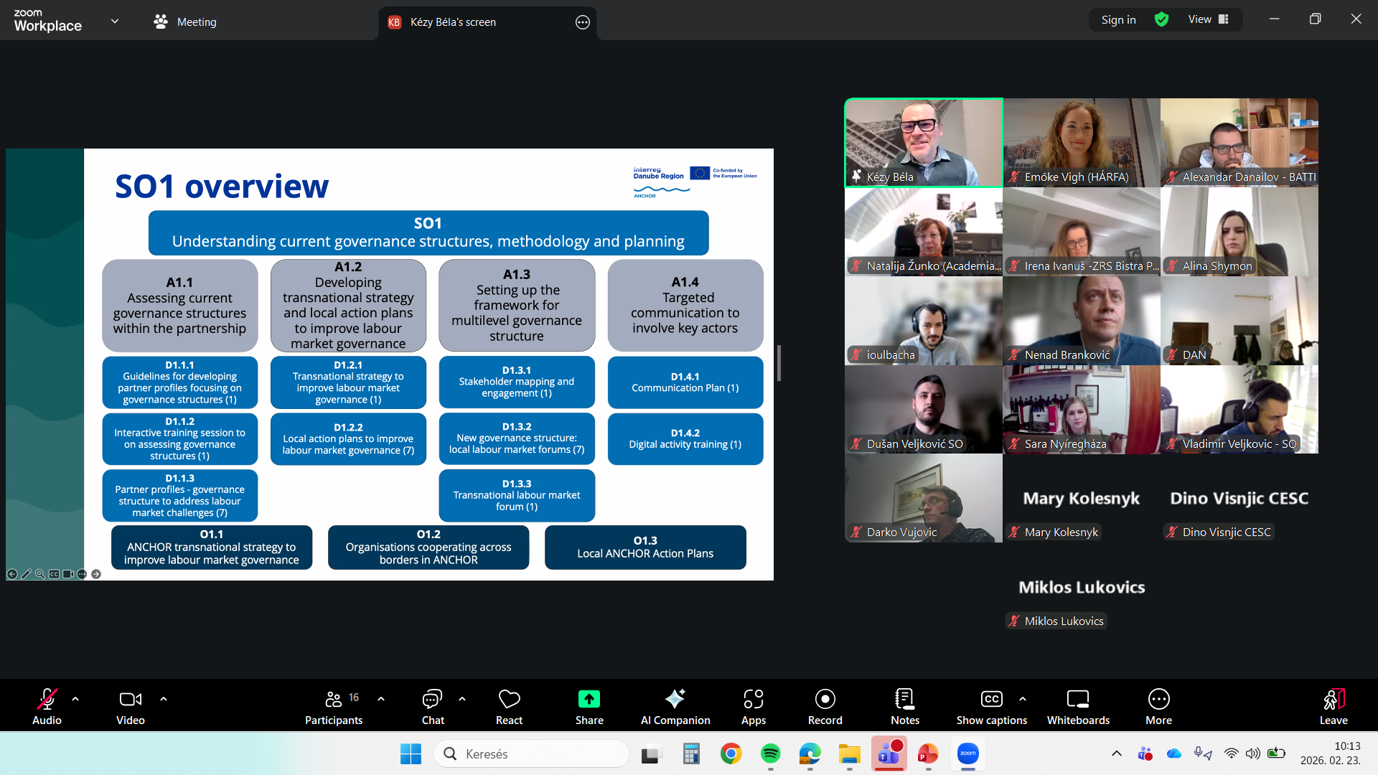Click the encryption shield icon
Viewport: 1378px width, 775px height.
[1161, 19]
